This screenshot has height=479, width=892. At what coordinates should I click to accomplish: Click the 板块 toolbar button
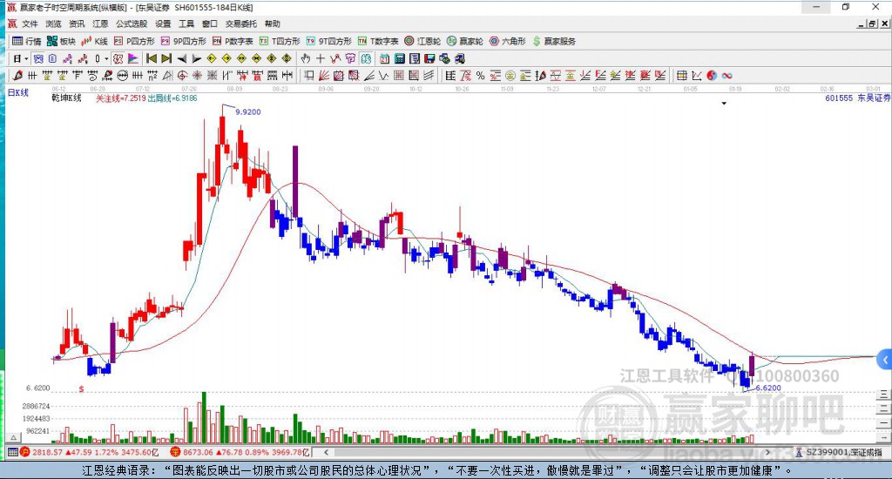(62, 41)
